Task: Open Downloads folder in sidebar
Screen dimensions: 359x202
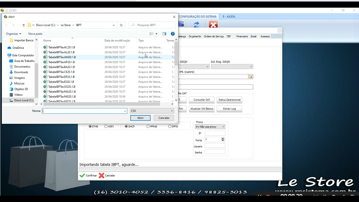Action: click(21, 72)
